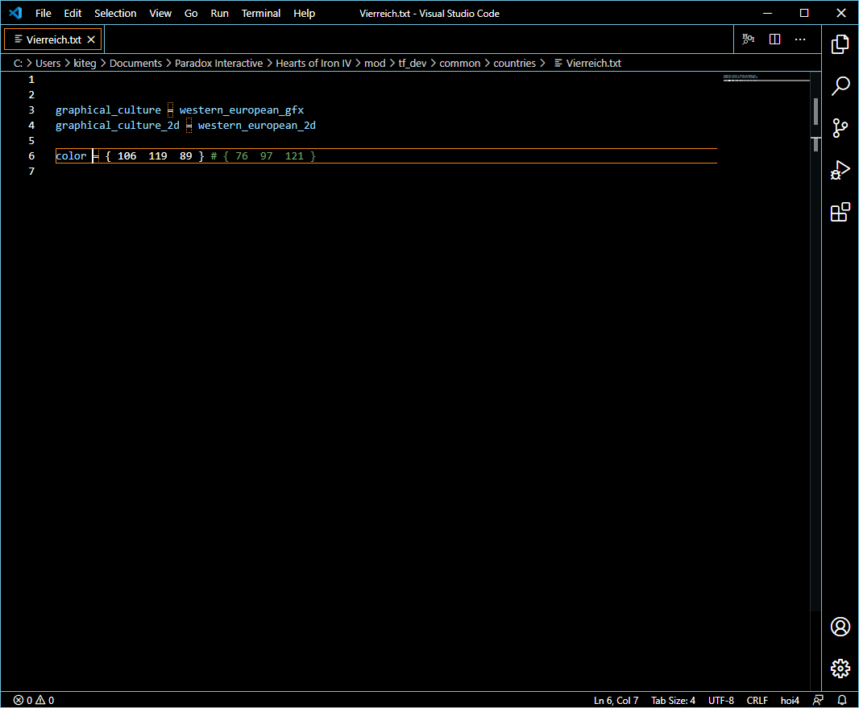
Task: Click on western_european_gfx value
Action: point(242,110)
